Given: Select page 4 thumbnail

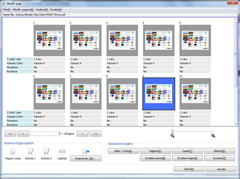Looking at the screenshot, I should click(x=159, y=40).
